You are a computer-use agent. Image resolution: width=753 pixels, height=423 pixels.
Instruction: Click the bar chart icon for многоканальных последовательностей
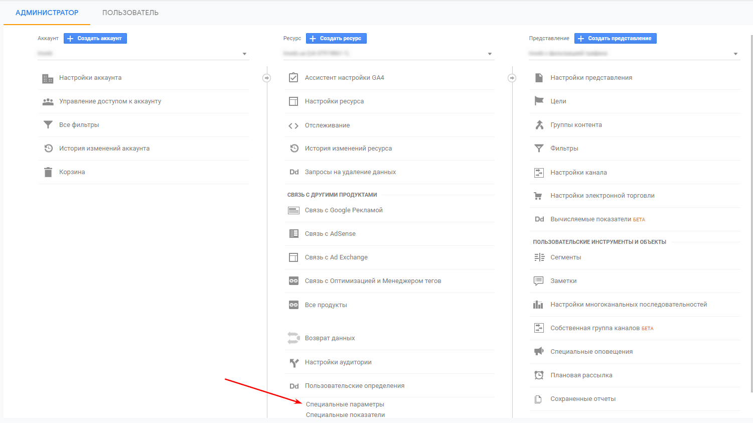pyautogui.click(x=538, y=305)
